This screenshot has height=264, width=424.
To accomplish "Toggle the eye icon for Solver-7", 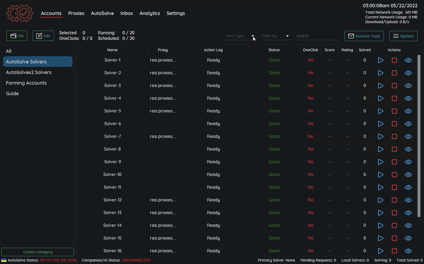I will point(408,136).
